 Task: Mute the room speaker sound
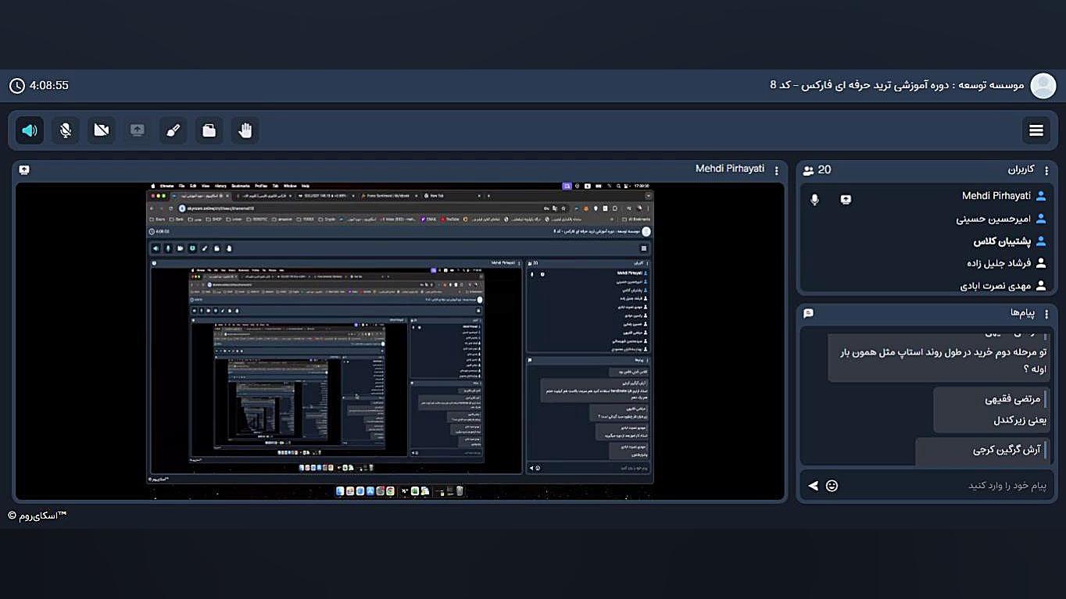tap(30, 130)
